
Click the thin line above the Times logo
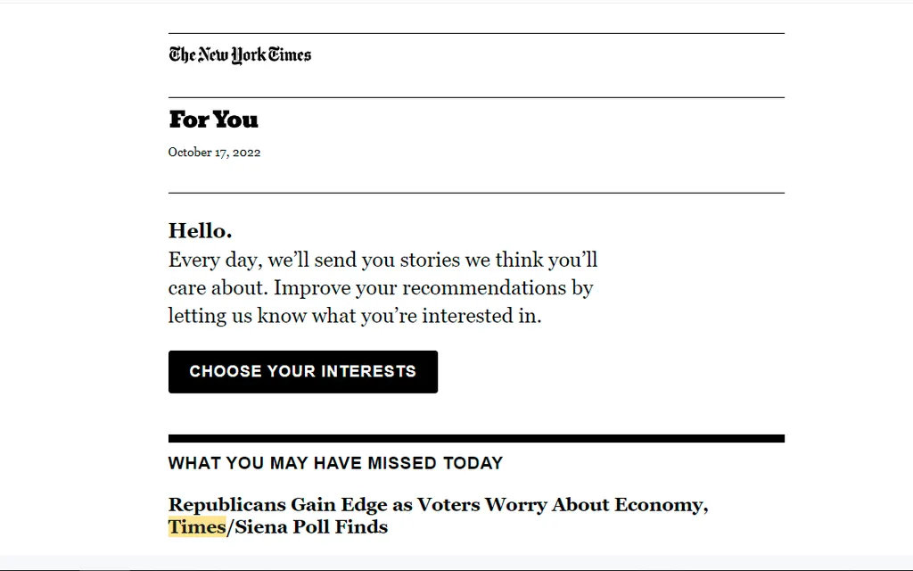coord(476,34)
